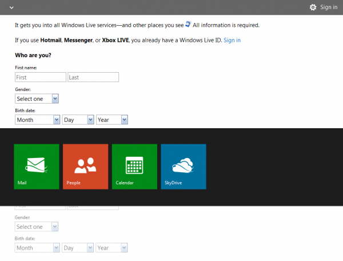
Task: Open the Calendar tile
Action: point(134,167)
